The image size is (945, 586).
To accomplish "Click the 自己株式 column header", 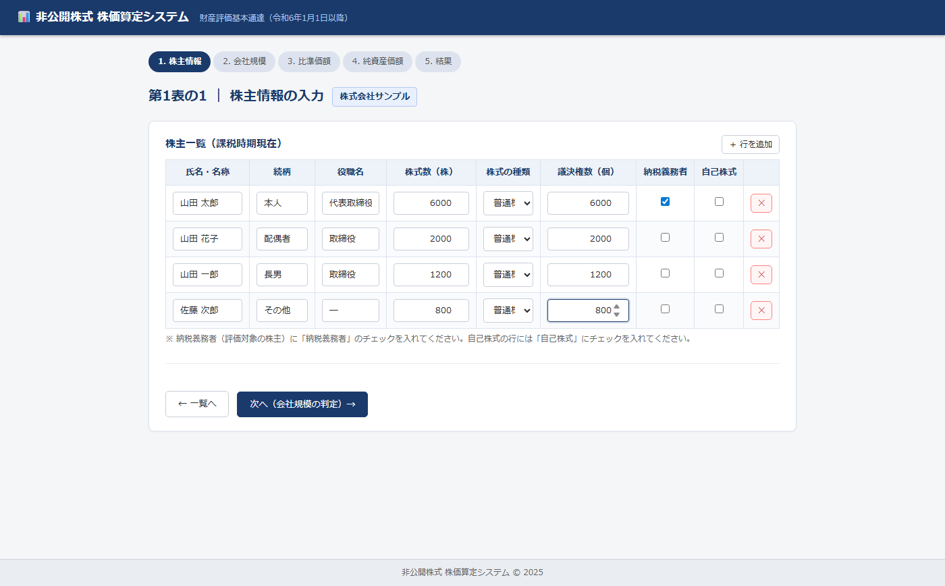I will 719,172.
